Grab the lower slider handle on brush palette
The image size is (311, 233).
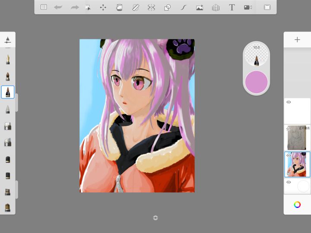coord(17,189)
